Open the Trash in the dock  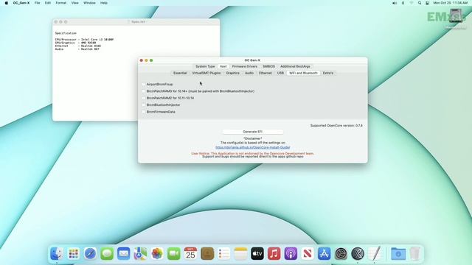(414, 254)
